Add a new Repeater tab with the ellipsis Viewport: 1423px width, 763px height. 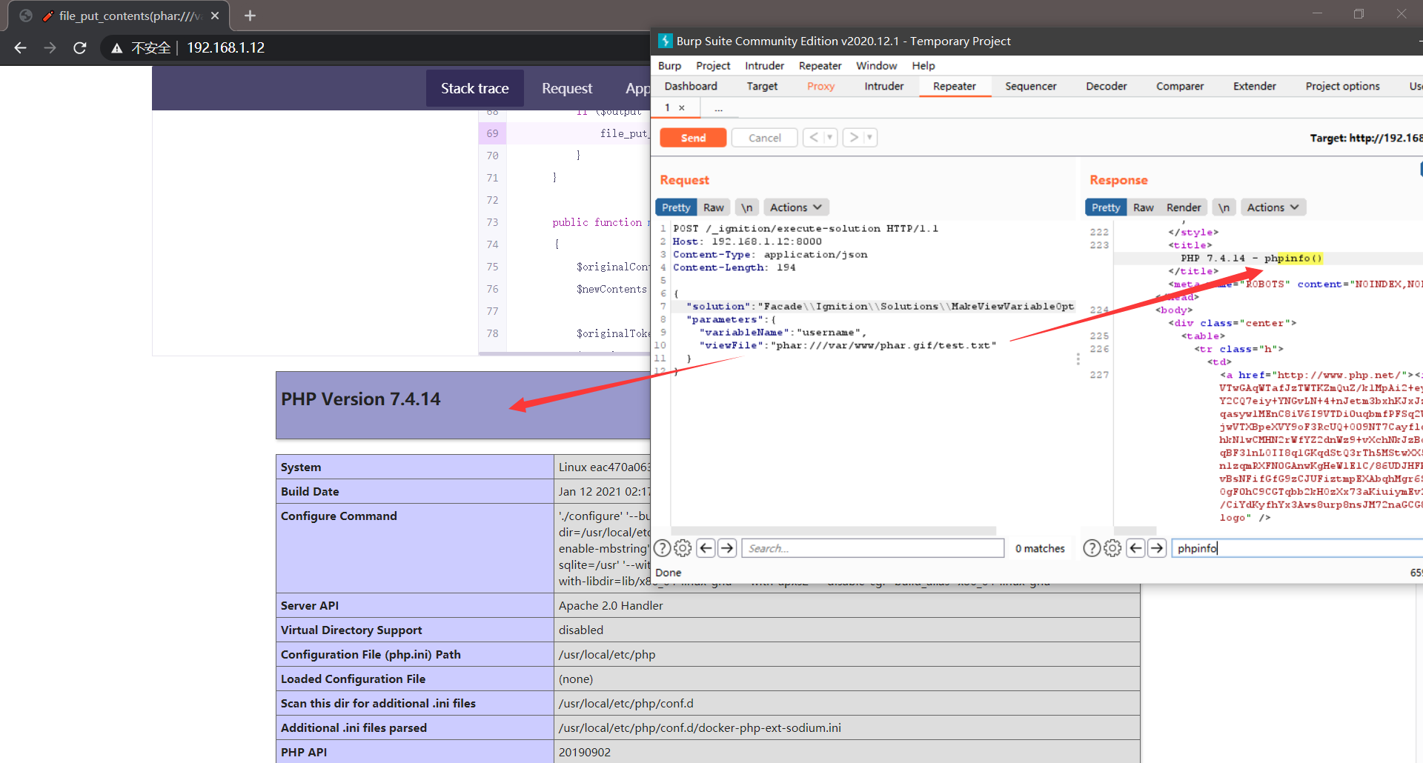[x=718, y=108]
